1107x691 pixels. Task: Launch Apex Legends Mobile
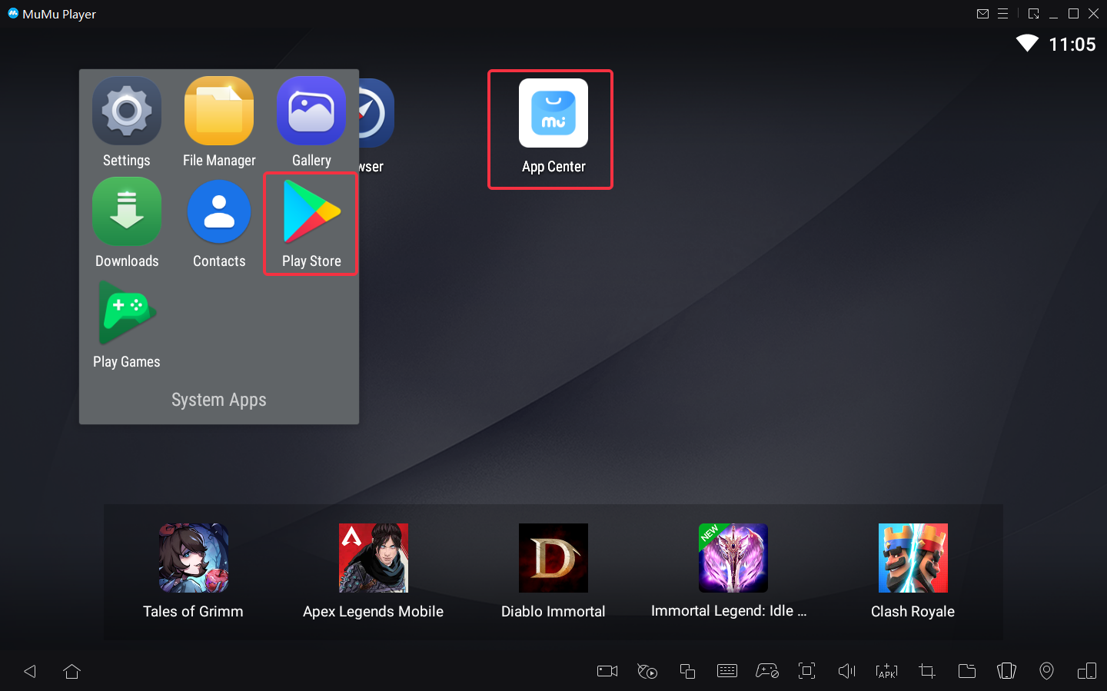374,558
